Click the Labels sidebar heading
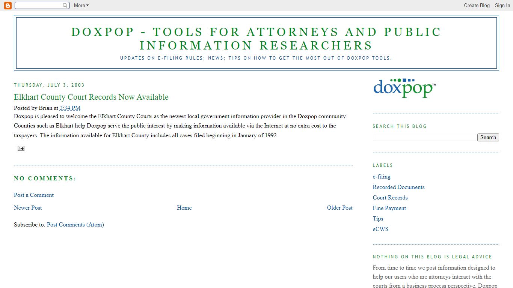Viewport: 513px width, 288px height. 383,165
